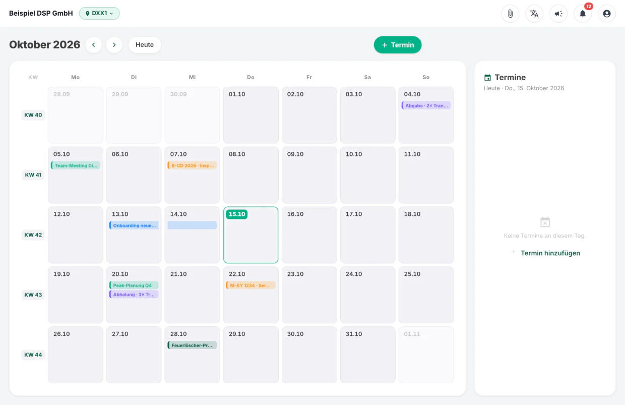This screenshot has width=625, height=405.
Task: Select the day cell 11.10
Action: click(426, 175)
